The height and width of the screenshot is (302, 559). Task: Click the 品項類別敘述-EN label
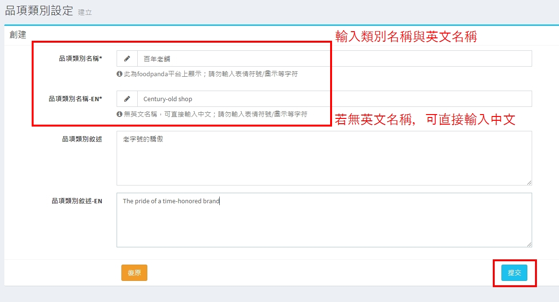(77, 201)
